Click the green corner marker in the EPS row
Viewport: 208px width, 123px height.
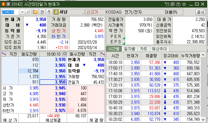(124, 43)
